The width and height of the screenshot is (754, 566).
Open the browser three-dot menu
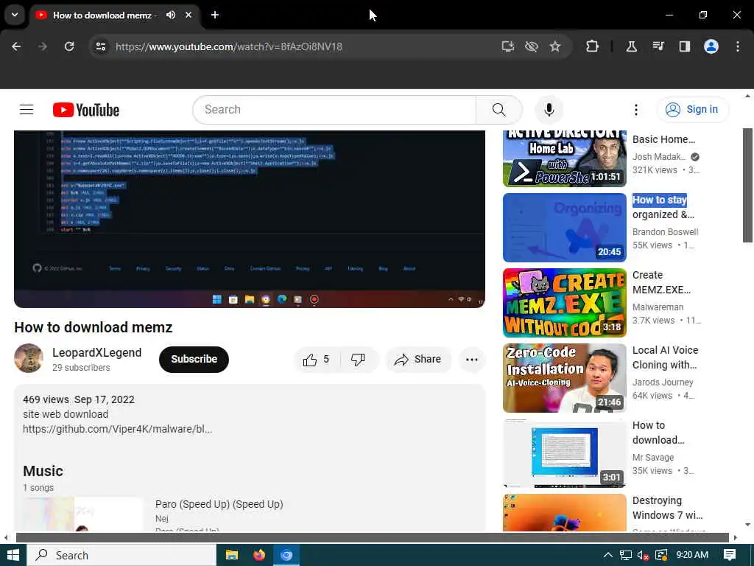tap(738, 46)
